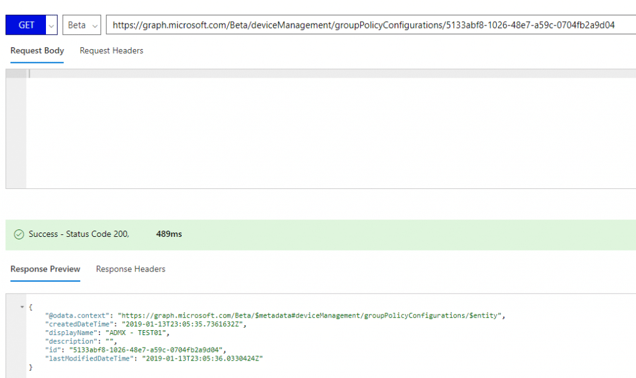636x378 pixels.
Task: Click the displayName value ADMX - TEST01
Action: coord(136,333)
